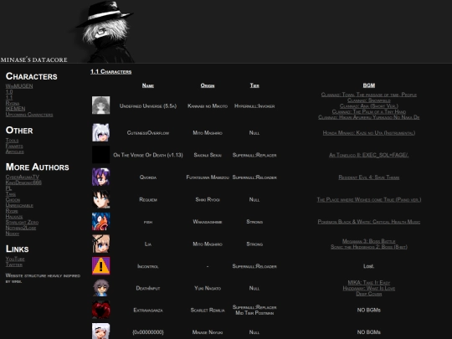Open the Deep Cover BGM link
The width and height of the screenshot is (452, 339).
pyautogui.click(x=369, y=294)
